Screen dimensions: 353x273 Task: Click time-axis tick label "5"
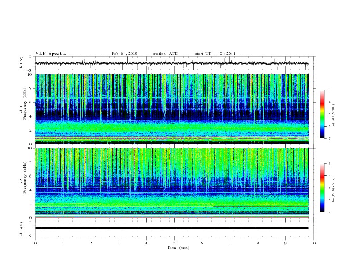(174, 243)
